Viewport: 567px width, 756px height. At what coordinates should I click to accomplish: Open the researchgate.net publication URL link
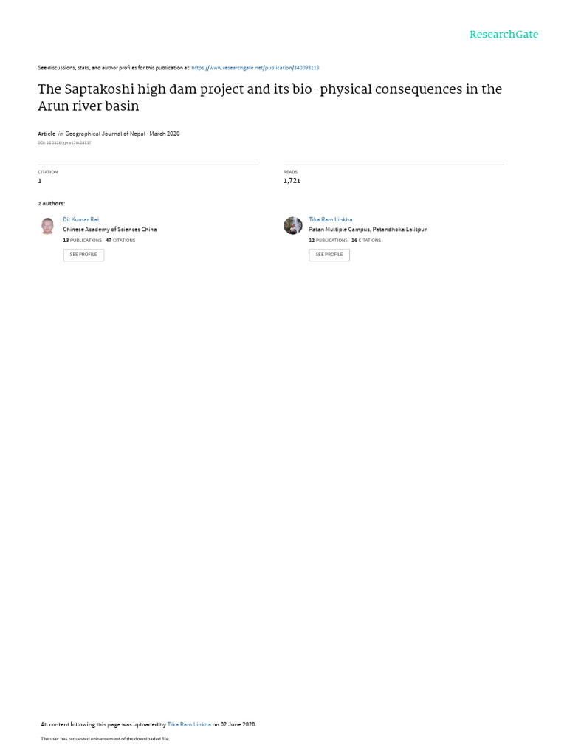pyautogui.click(x=255, y=68)
